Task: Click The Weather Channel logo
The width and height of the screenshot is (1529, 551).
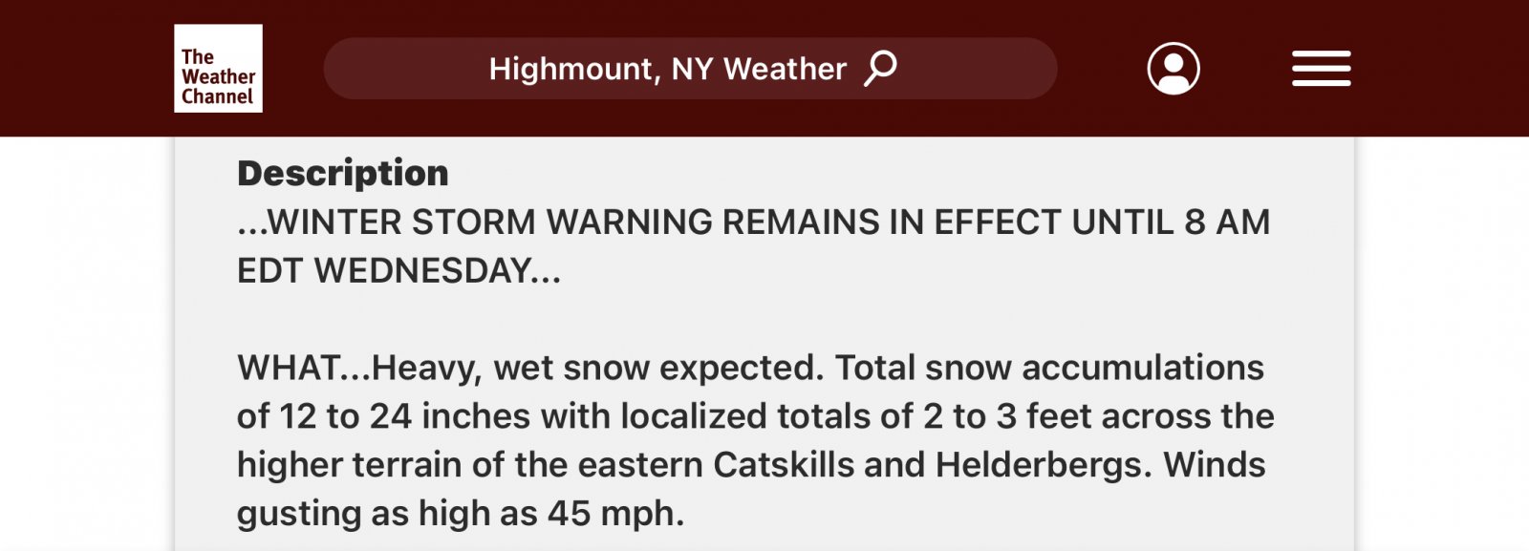Action: (218, 69)
